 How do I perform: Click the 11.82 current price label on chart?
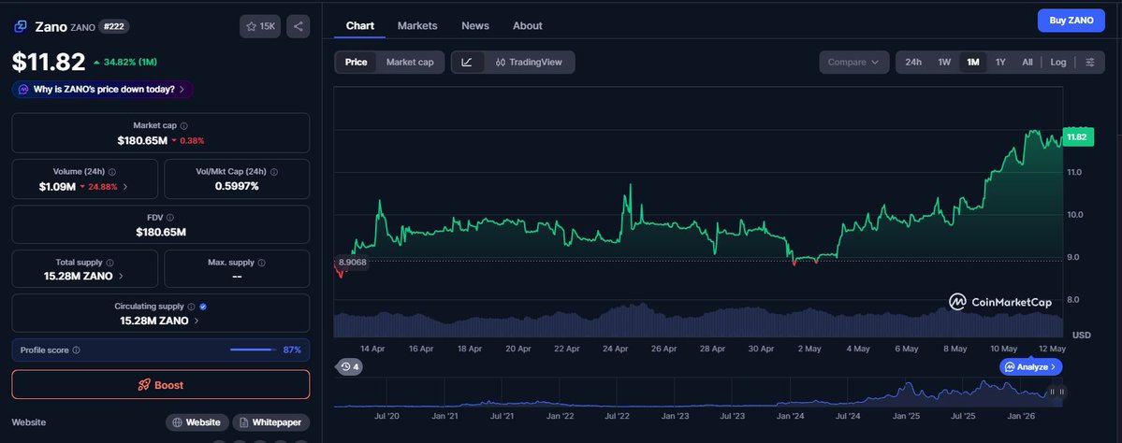click(x=1077, y=137)
